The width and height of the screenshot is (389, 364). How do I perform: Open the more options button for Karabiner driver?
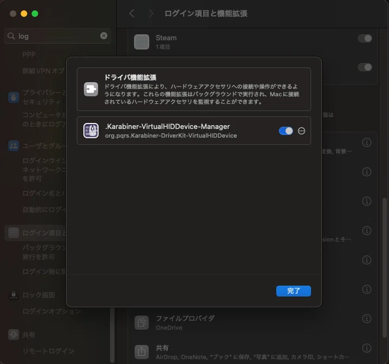click(301, 131)
